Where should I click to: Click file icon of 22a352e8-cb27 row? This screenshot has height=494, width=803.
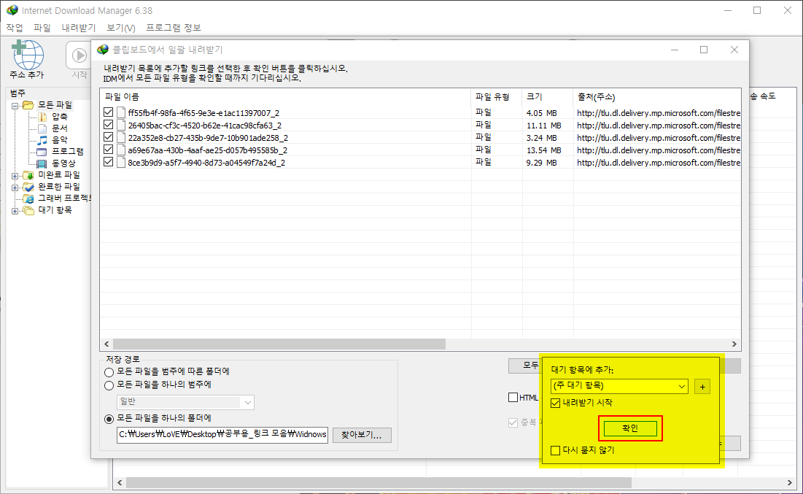click(x=121, y=137)
